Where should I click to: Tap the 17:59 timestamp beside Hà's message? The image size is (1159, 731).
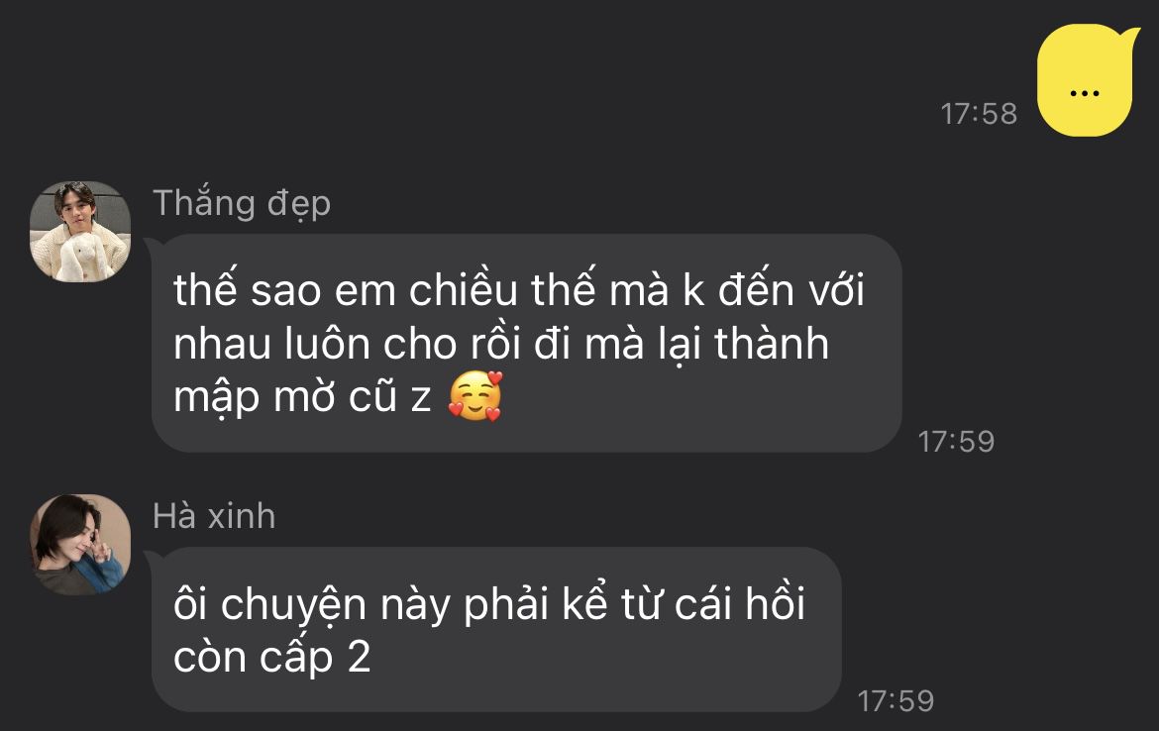tap(896, 700)
